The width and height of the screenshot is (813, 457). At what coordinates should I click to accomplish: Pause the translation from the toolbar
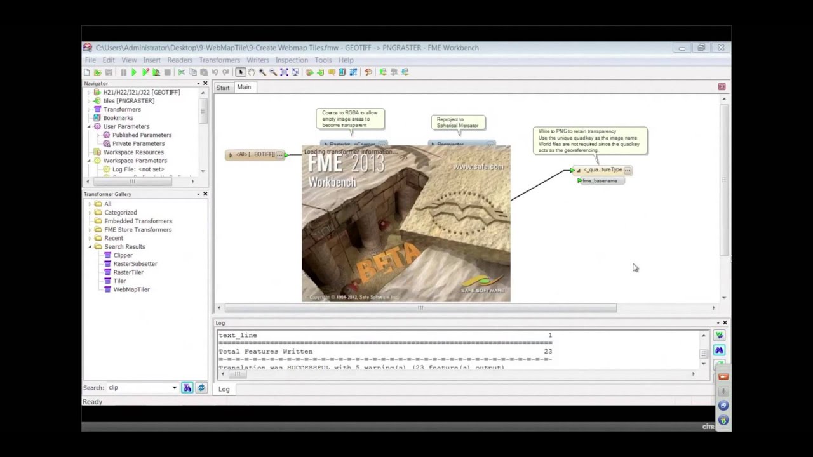(x=123, y=72)
